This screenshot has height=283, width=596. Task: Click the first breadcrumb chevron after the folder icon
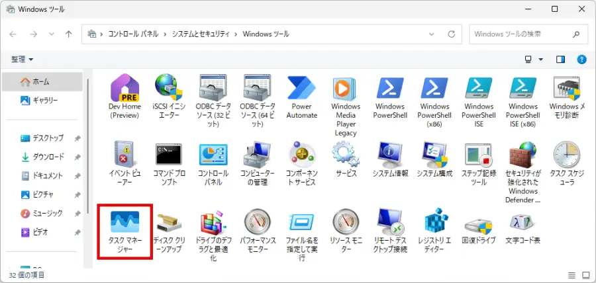coord(102,34)
